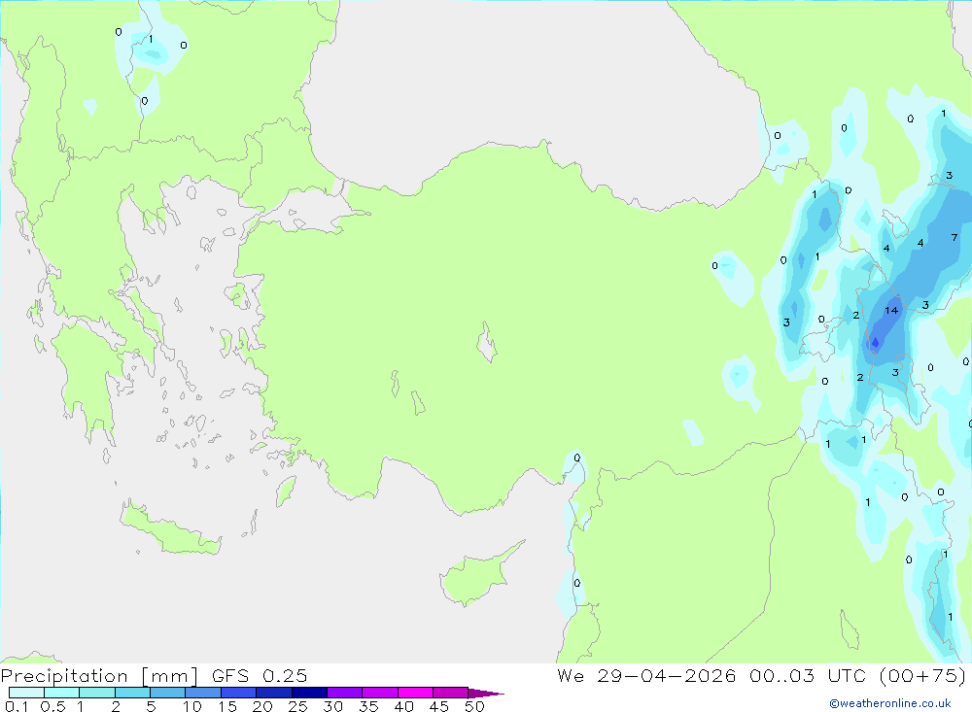Click the "10" legend scale label
972x712 pixels.
point(192,706)
